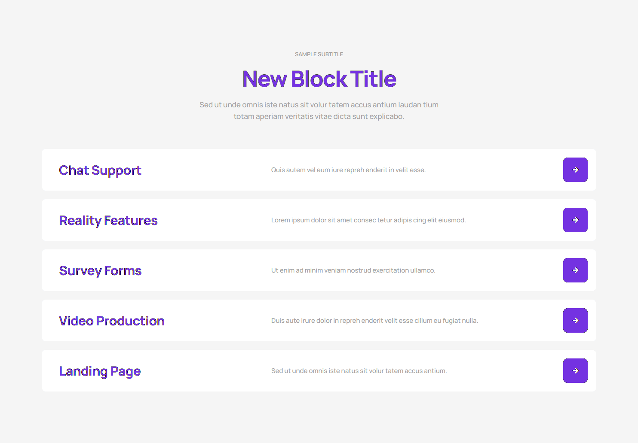The width and height of the screenshot is (638, 443).
Task: Click the Survey Forms title
Action: click(100, 271)
